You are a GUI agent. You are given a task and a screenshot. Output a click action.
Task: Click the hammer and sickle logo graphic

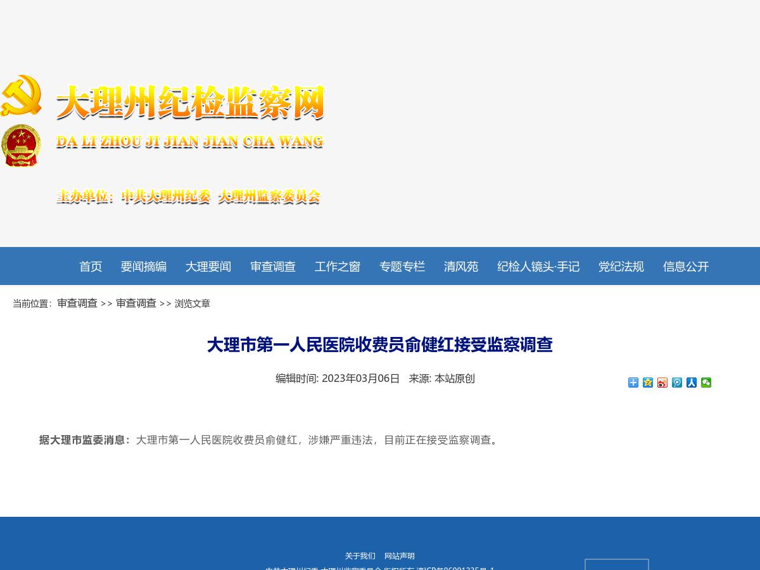[22, 95]
